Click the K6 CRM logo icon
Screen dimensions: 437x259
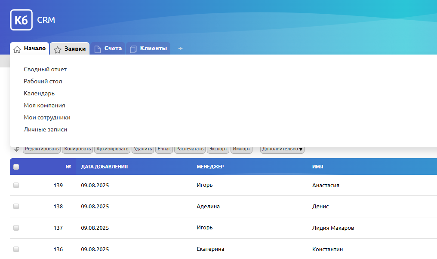tap(21, 20)
